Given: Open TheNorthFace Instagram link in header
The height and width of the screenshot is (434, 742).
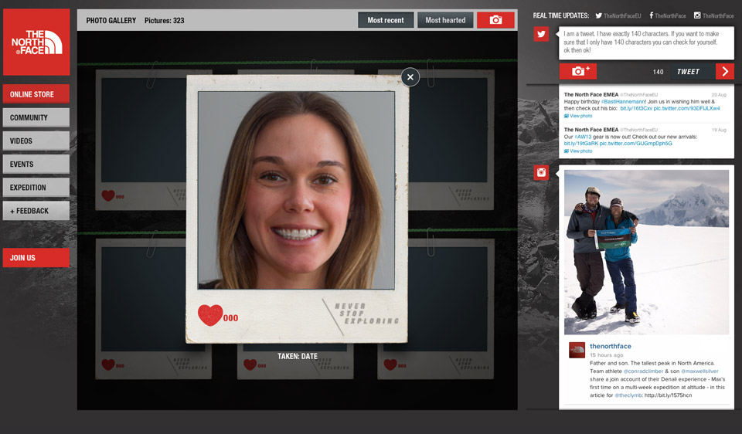Looking at the screenshot, I should pyautogui.click(x=713, y=15).
